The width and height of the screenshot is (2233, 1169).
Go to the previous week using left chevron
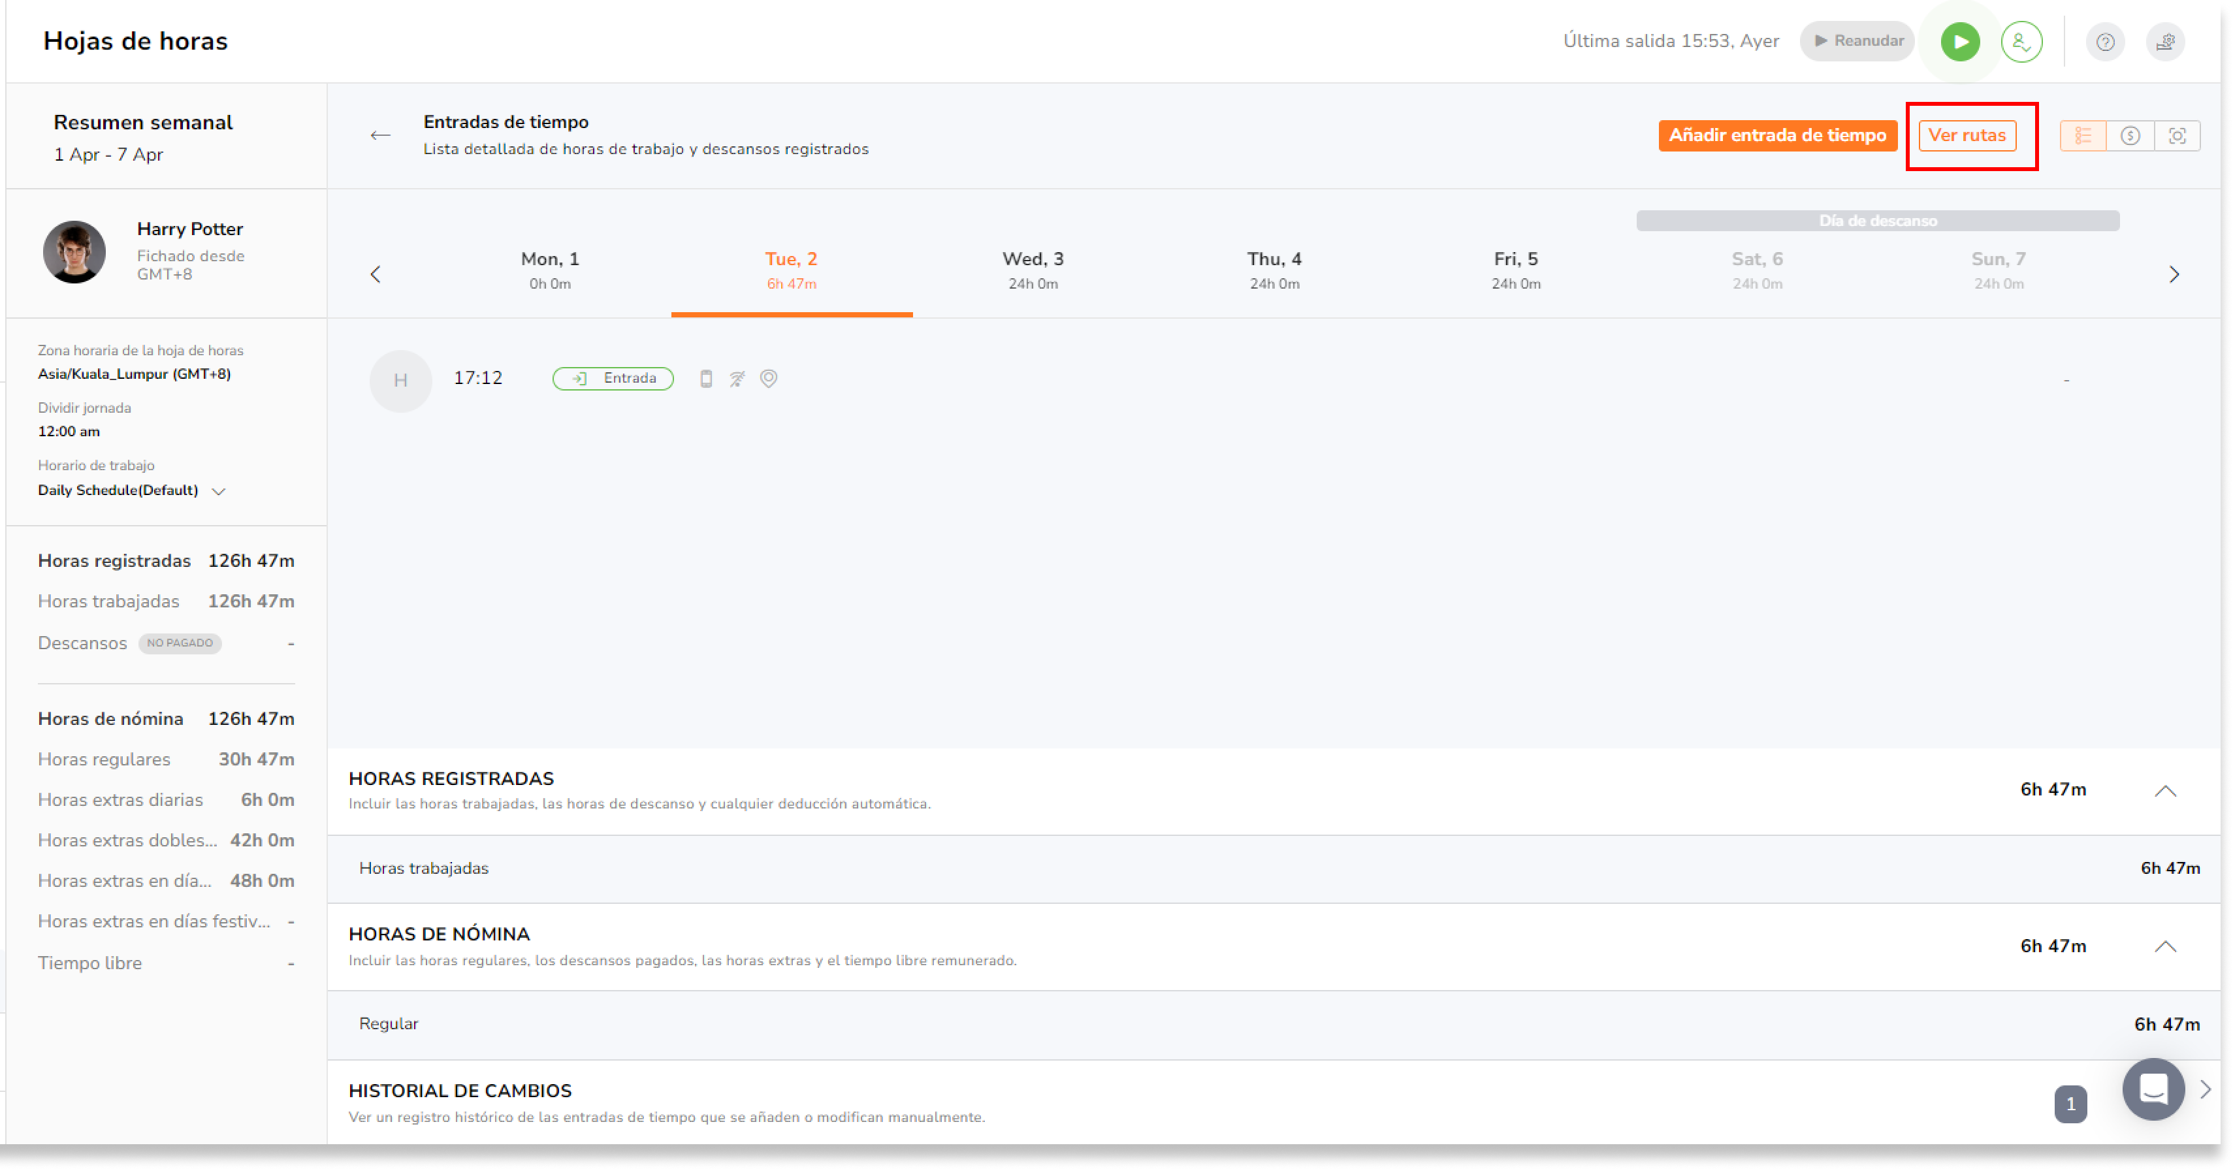pyautogui.click(x=376, y=275)
